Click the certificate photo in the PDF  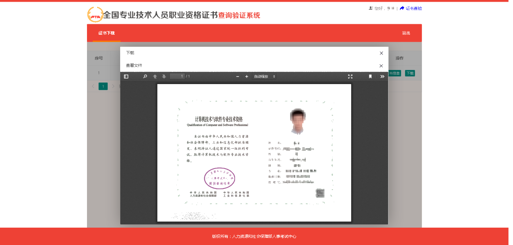click(298, 121)
